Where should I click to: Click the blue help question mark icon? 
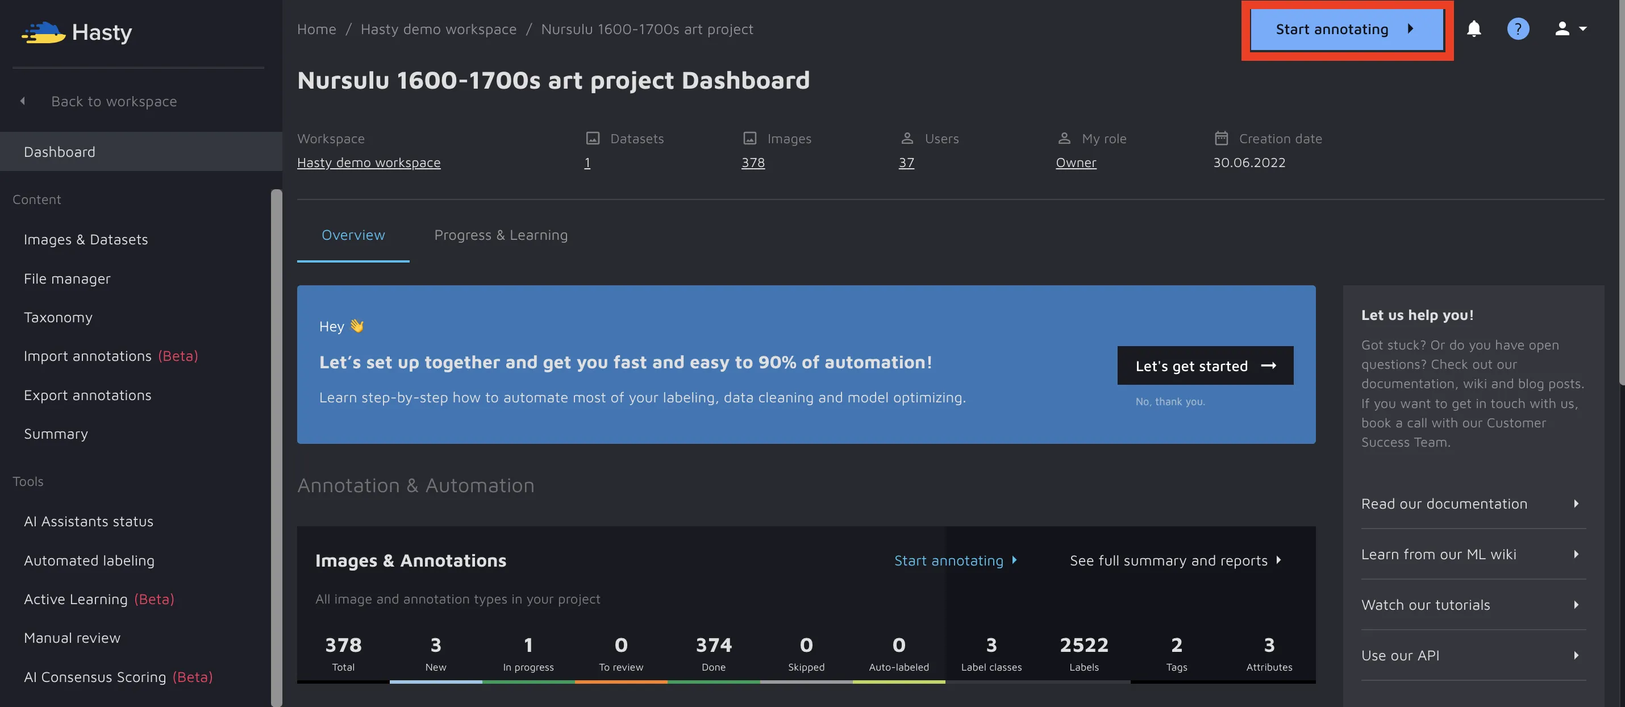[x=1518, y=29]
